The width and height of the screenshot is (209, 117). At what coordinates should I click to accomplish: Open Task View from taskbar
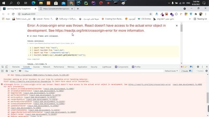(x=25, y=3)
